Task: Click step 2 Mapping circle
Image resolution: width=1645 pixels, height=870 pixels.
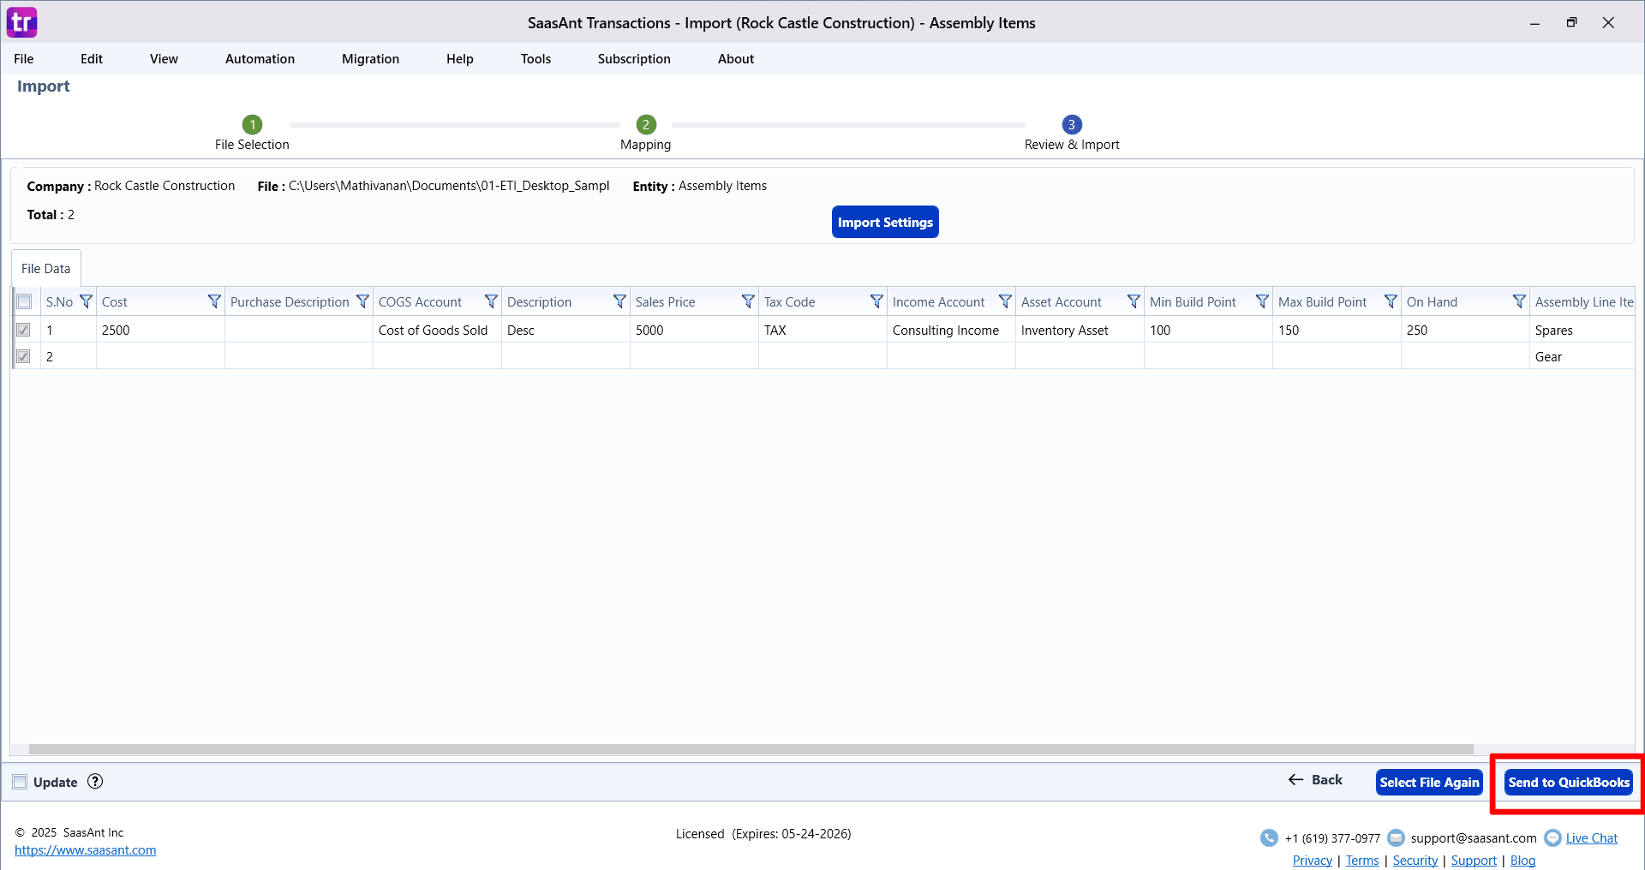Action: tap(646, 124)
